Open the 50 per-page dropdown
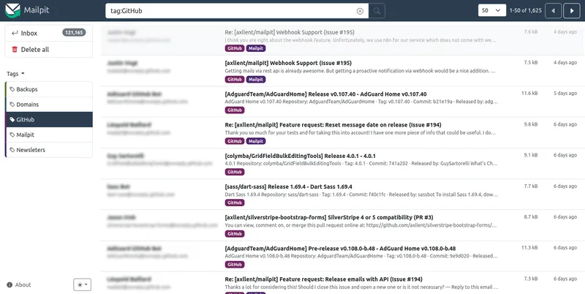The height and width of the screenshot is (294, 585). click(491, 10)
